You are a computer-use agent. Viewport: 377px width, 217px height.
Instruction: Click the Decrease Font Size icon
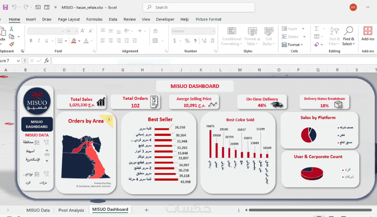(90, 31)
